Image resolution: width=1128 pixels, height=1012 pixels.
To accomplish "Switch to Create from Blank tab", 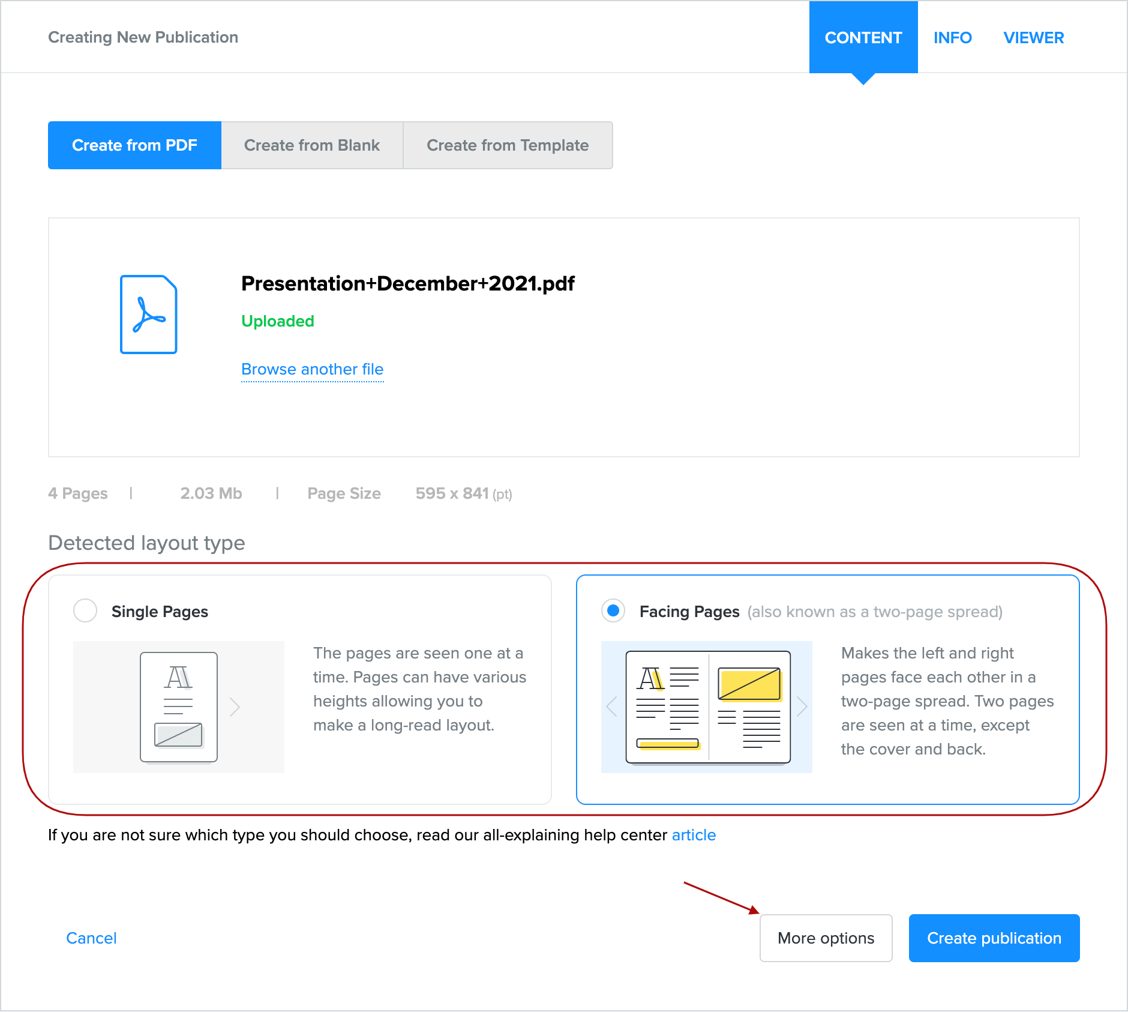I will [312, 145].
